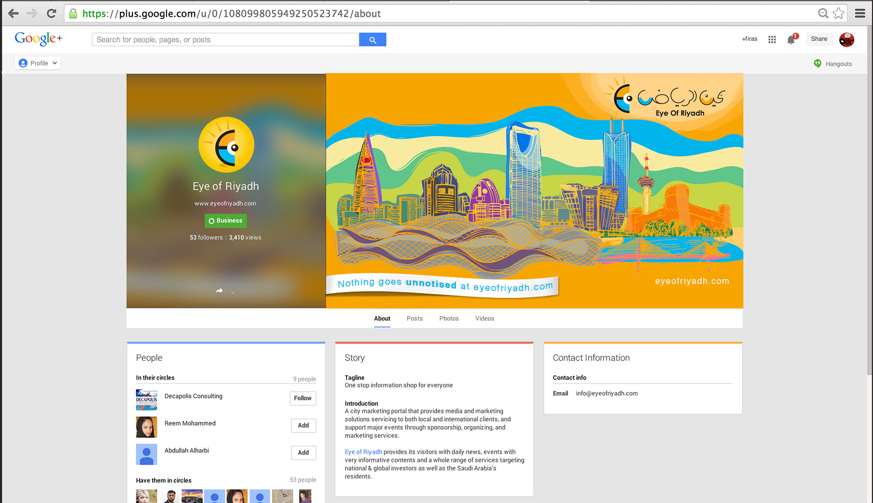The width and height of the screenshot is (873, 503).
Task: Open Abdullah Alharbi's avatar thumbnail
Action: [x=146, y=454]
